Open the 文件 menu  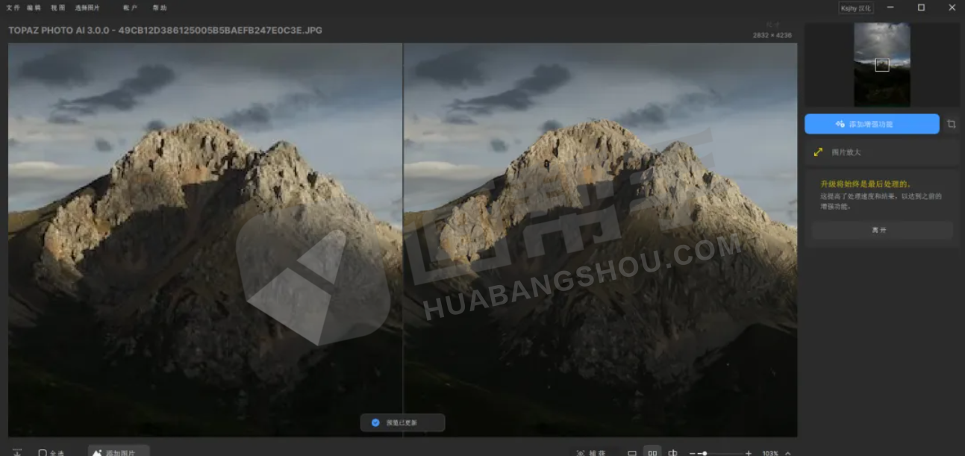(x=13, y=7)
